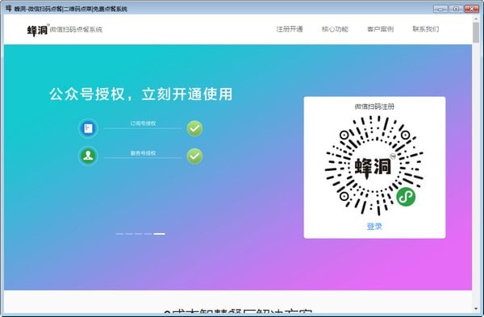Click the vertical scrollbar thumb
The width and height of the screenshot is (484, 317).
[476, 32]
